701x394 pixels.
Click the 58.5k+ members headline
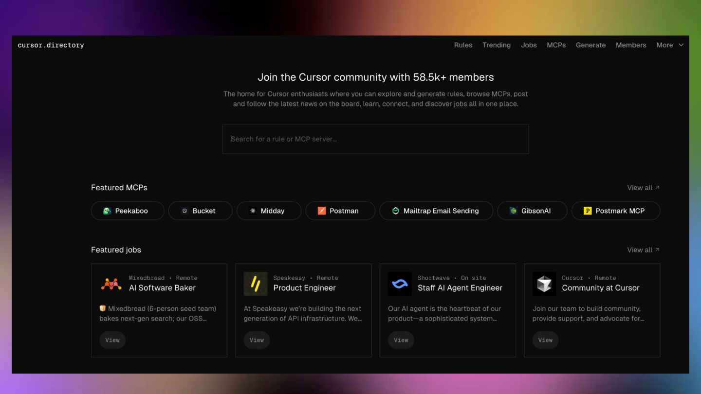[375, 77]
